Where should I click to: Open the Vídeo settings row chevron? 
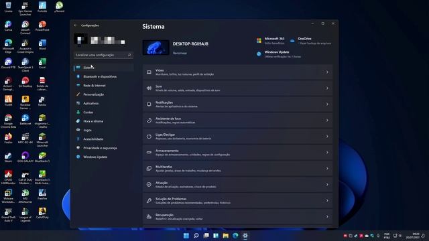pyautogui.click(x=327, y=72)
